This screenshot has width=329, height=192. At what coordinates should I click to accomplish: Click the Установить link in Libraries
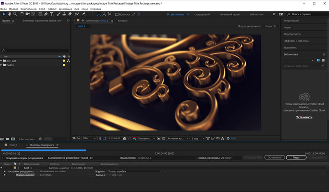click(304, 117)
